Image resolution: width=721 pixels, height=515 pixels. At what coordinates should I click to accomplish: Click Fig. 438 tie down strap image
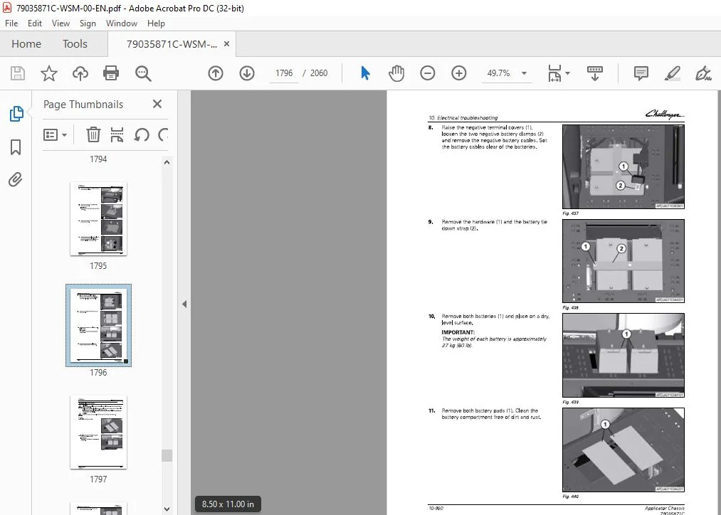[623, 261]
